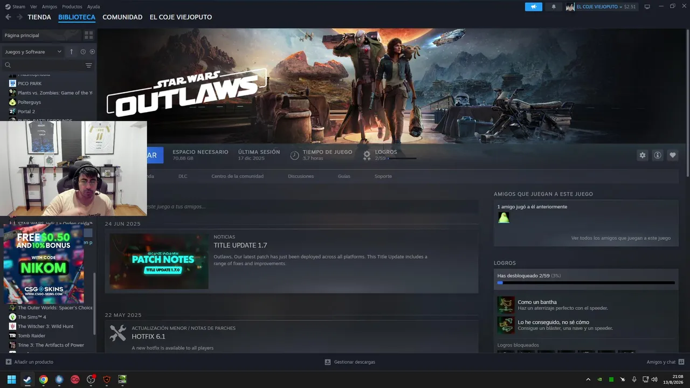Open the TITLE UPDATE 1.7 news post
This screenshot has width=690, height=388.
coord(240,245)
